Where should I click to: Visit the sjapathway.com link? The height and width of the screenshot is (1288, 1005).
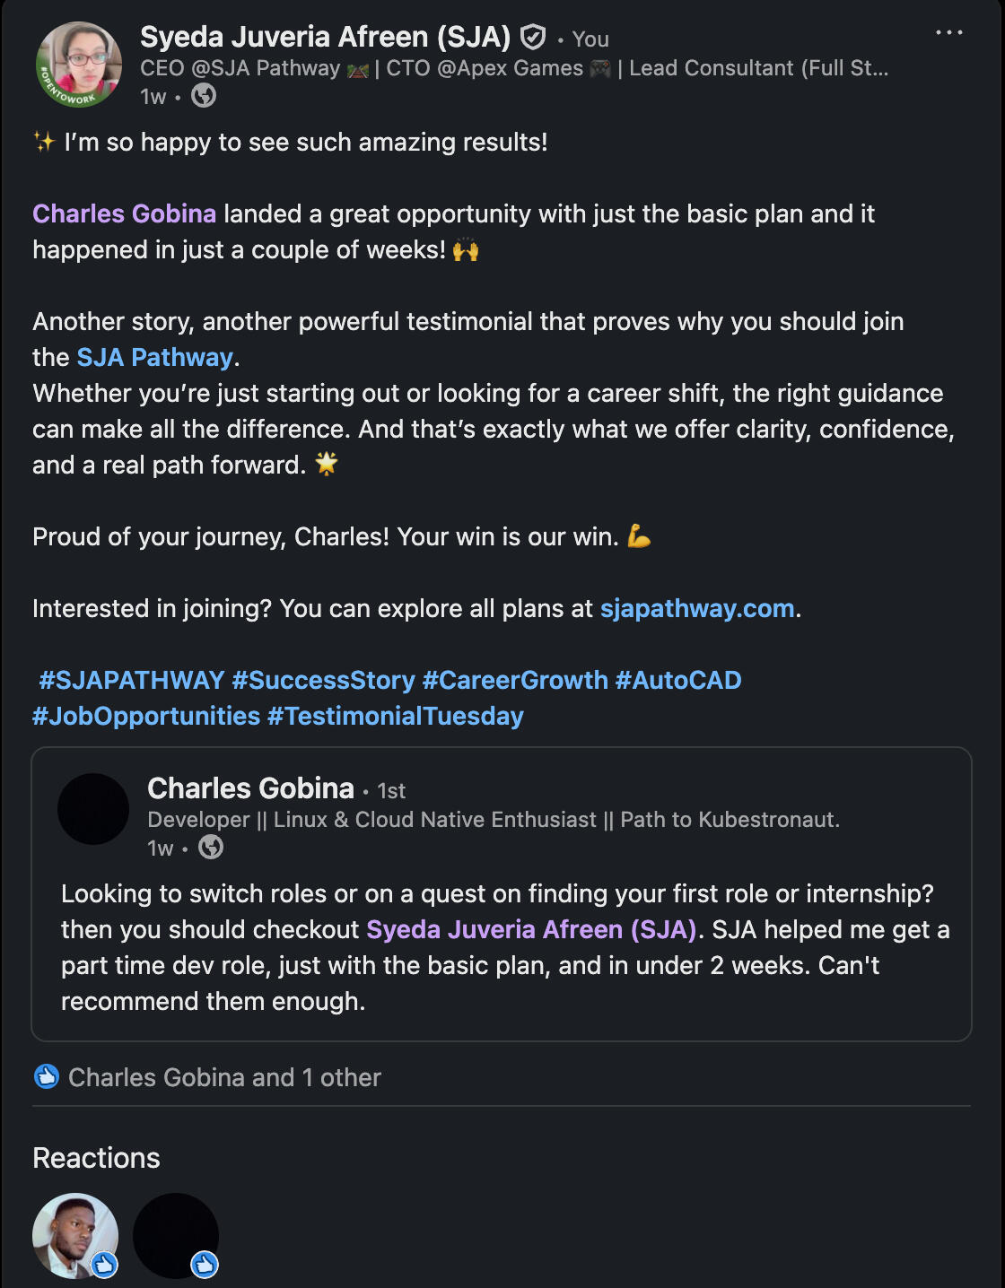coord(697,609)
